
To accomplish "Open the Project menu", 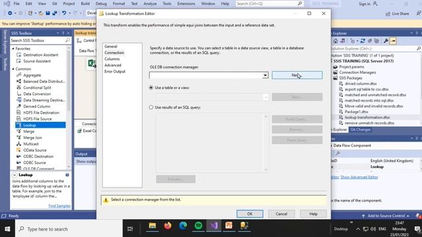I will (x=69, y=4).
